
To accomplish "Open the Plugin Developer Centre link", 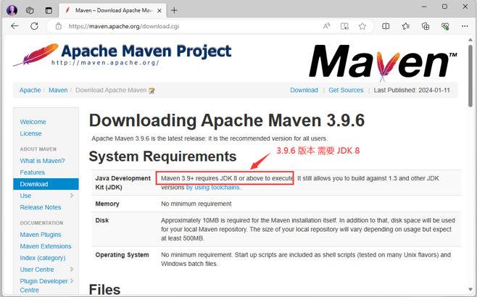I will point(43,285).
